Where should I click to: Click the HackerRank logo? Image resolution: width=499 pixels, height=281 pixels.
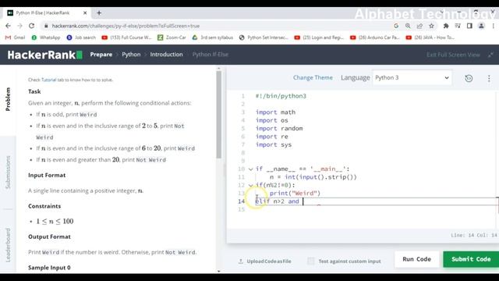[45, 55]
